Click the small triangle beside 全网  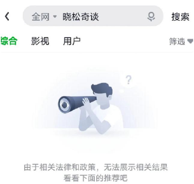55,16
